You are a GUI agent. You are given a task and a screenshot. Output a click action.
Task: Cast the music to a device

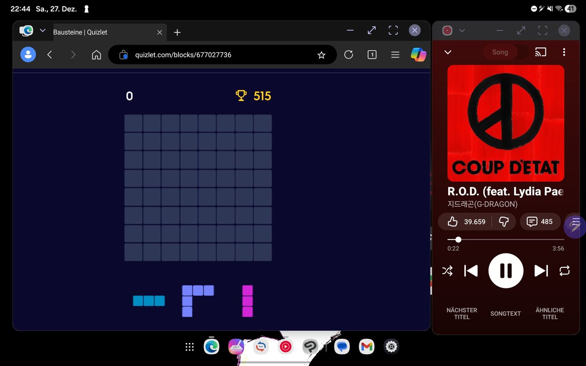pos(541,52)
